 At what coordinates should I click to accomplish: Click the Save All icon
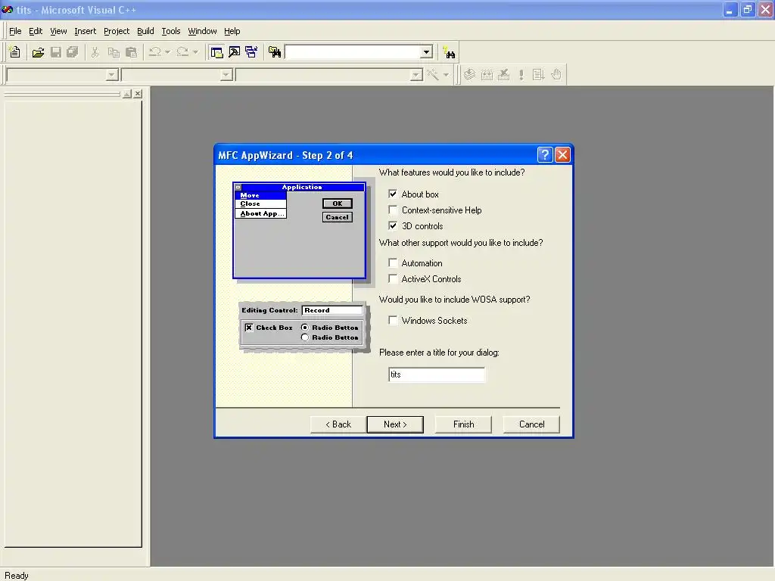click(x=73, y=52)
